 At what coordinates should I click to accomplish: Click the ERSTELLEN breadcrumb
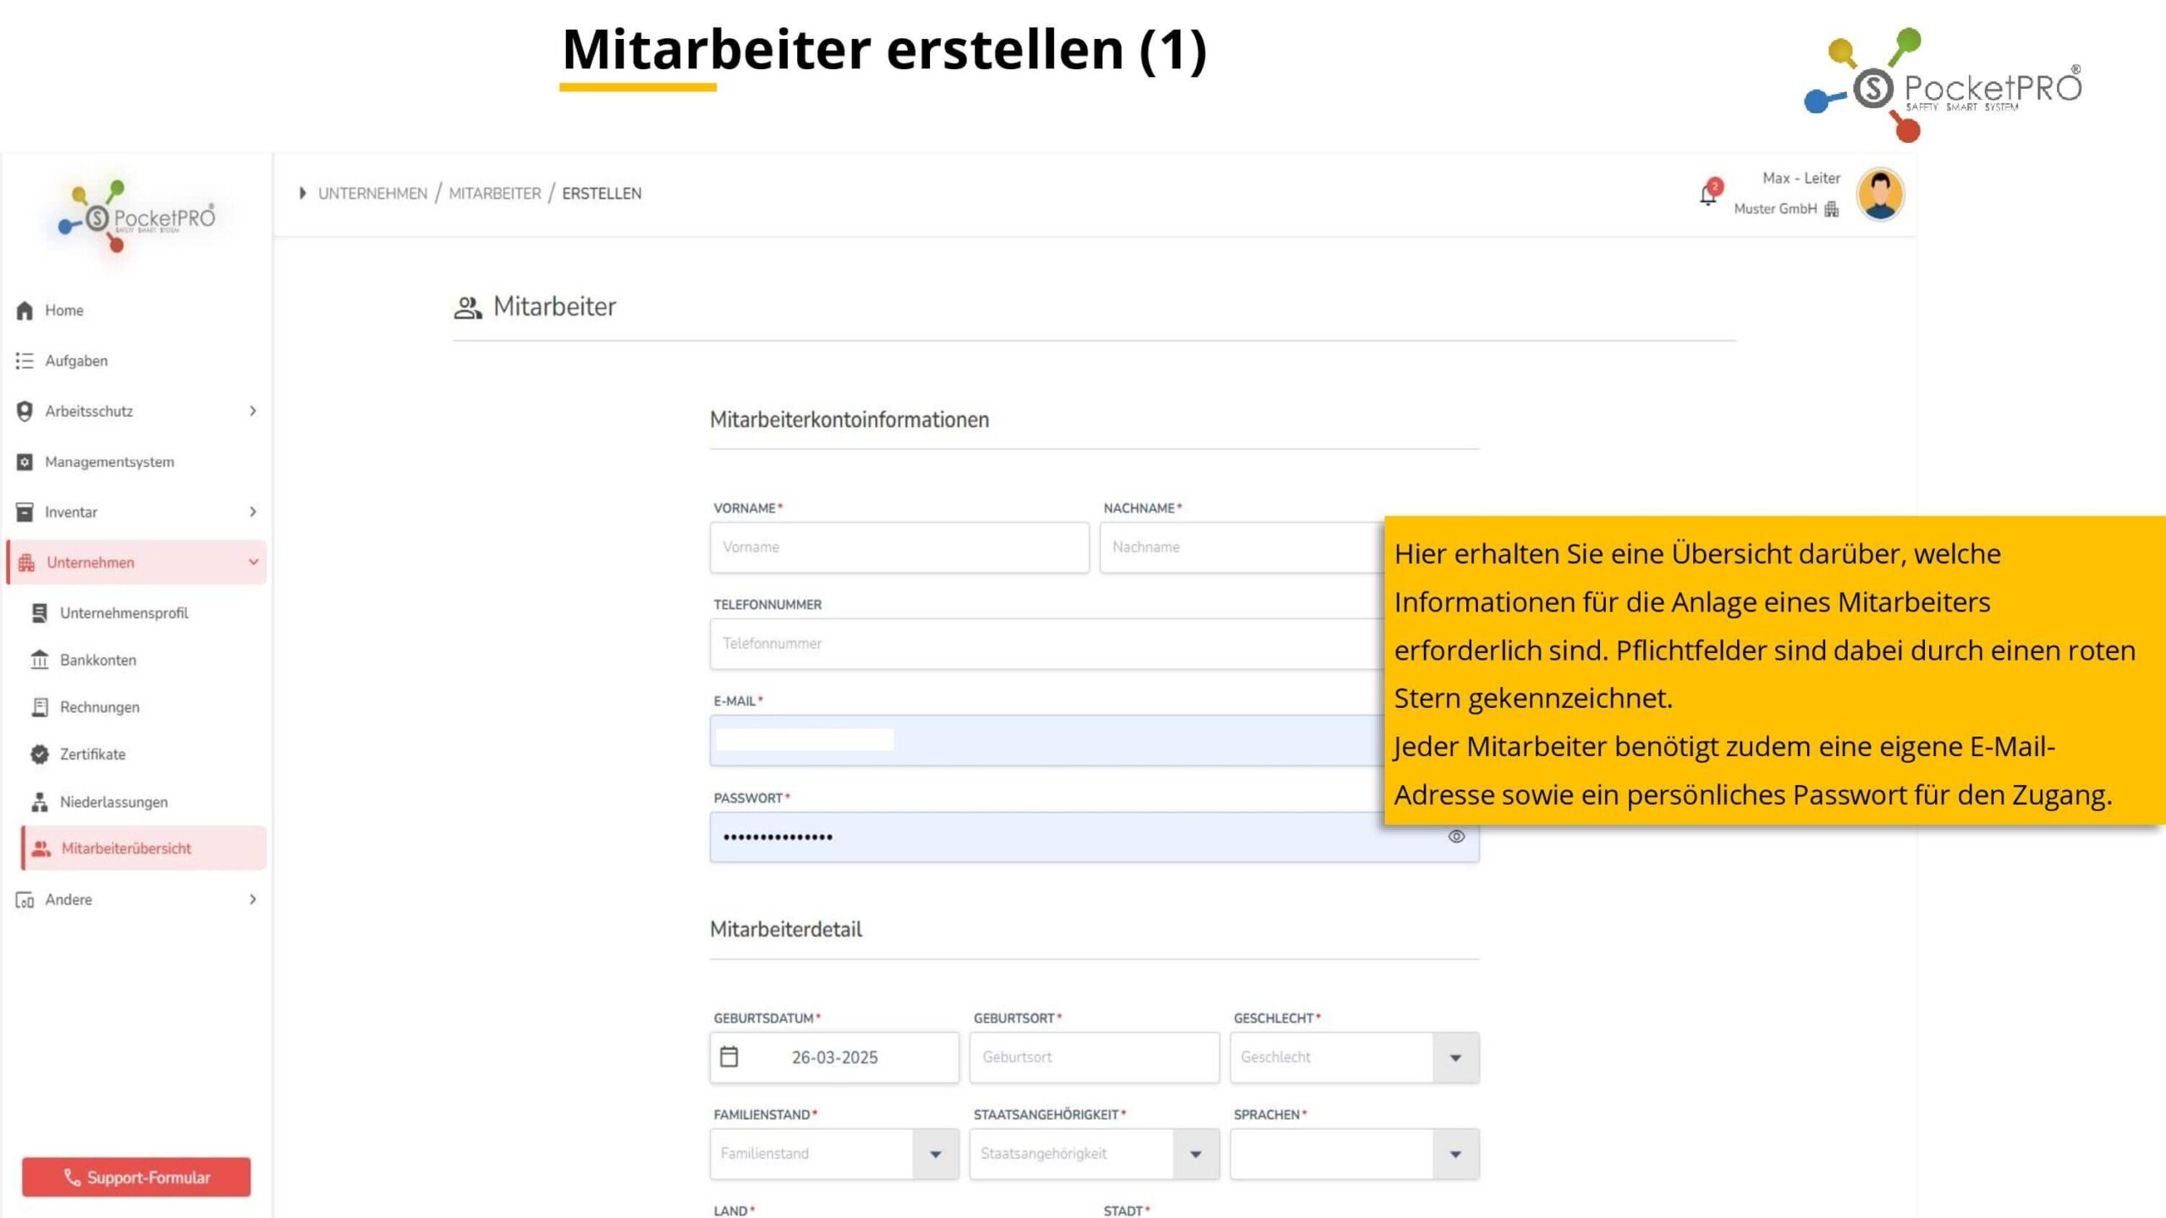click(x=602, y=194)
